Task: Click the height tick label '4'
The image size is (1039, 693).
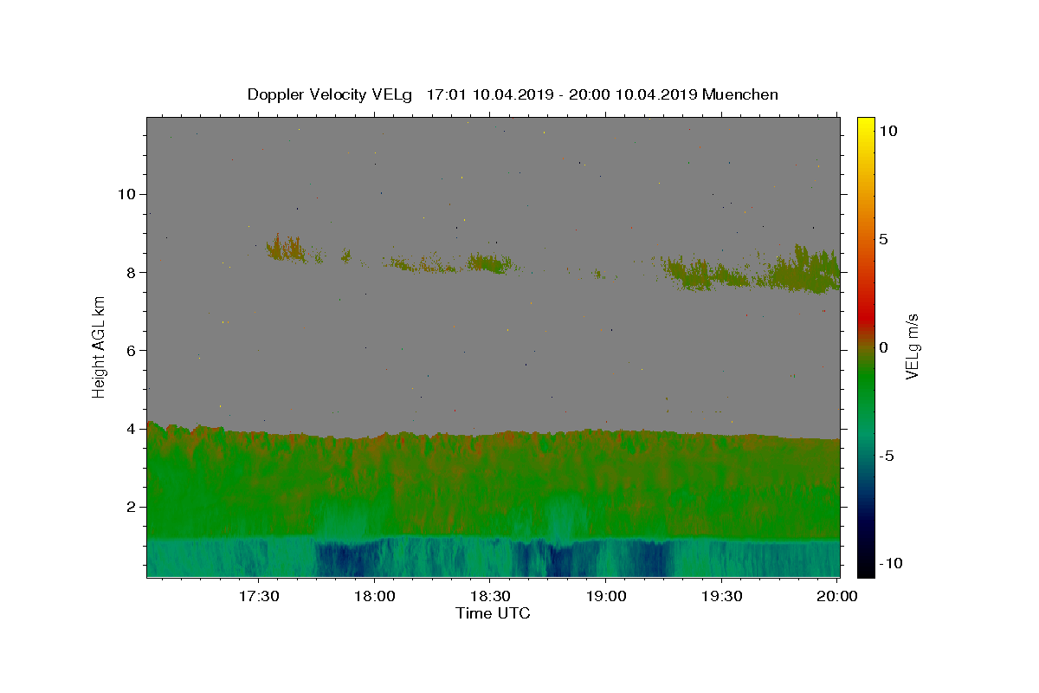Action: click(x=130, y=429)
